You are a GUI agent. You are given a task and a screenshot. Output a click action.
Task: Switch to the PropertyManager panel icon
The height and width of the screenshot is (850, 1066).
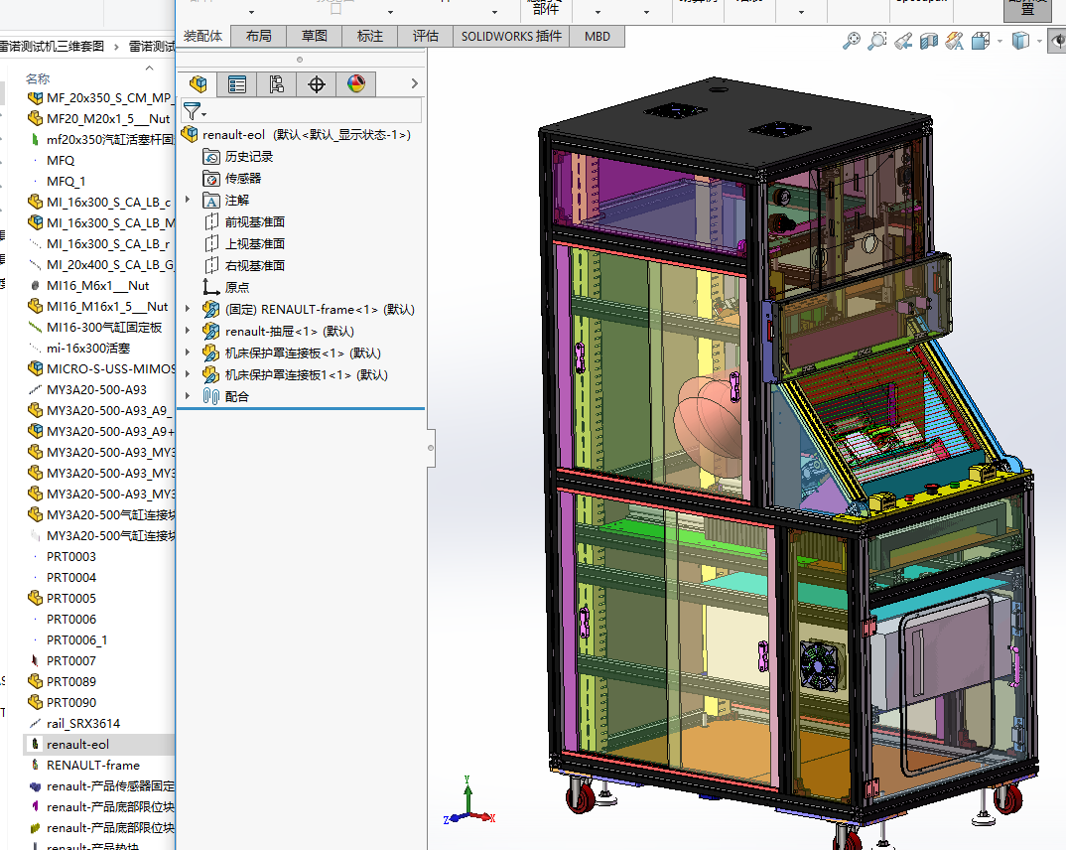point(237,84)
